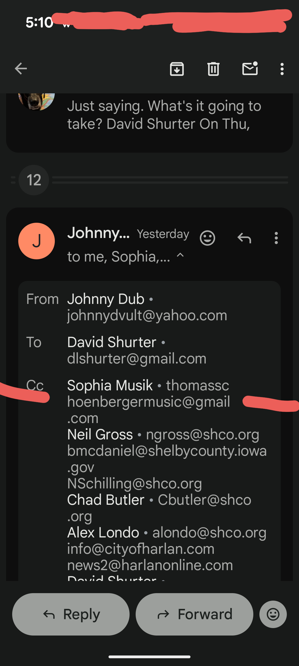Tap the info@cityofharlan.com address
This screenshot has width=299, height=666.
(141, 549)
